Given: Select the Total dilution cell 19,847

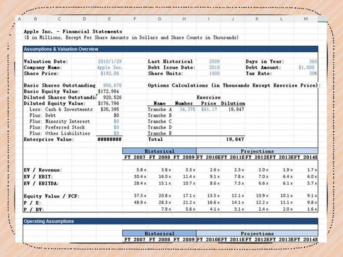Looking at the screenshot, I should [x=235, y=140].
